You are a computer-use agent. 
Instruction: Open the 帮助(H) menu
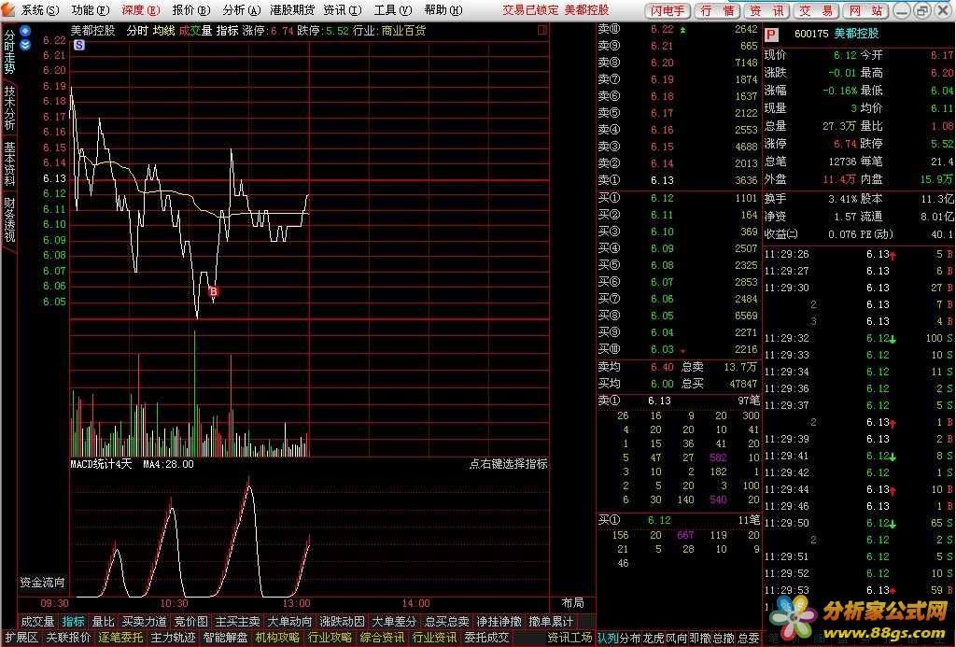tap(443, 10)
